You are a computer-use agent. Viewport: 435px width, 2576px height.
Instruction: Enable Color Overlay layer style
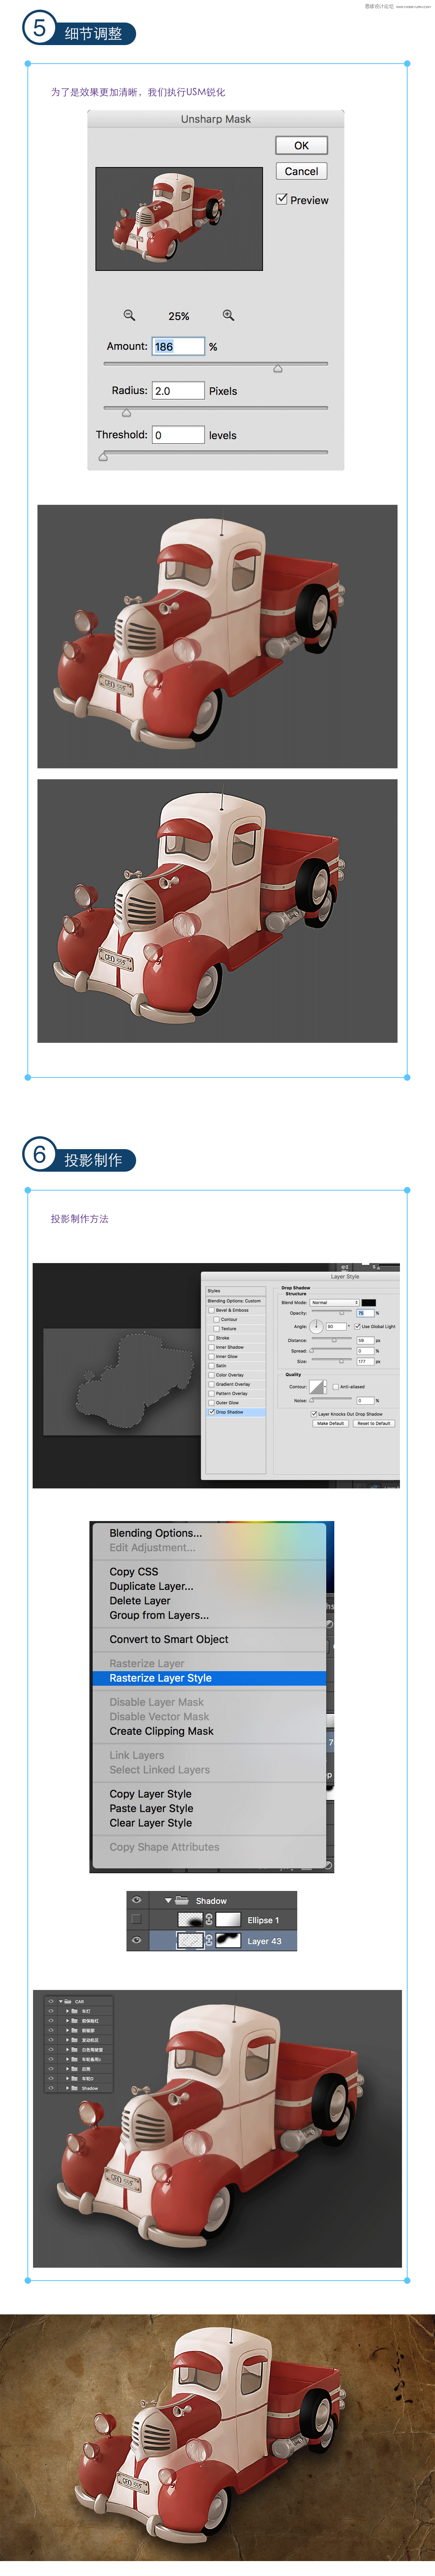pos(212,1375)
